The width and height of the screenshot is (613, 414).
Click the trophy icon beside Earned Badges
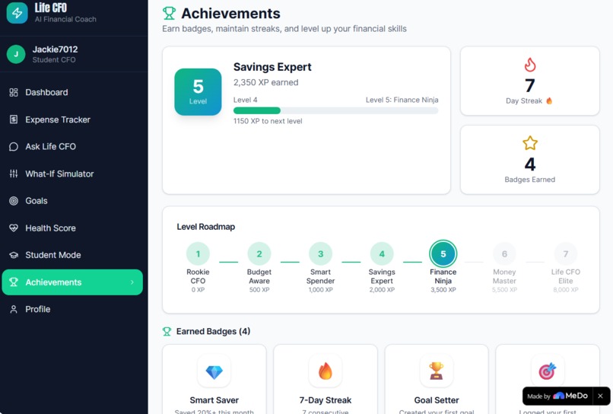point(167,332)
